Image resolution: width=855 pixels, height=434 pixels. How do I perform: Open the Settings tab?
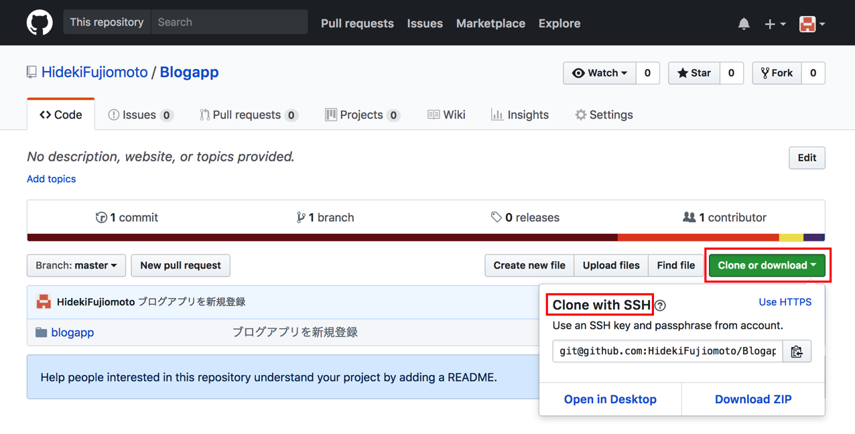pyautogui.click(x=604, y=115)
